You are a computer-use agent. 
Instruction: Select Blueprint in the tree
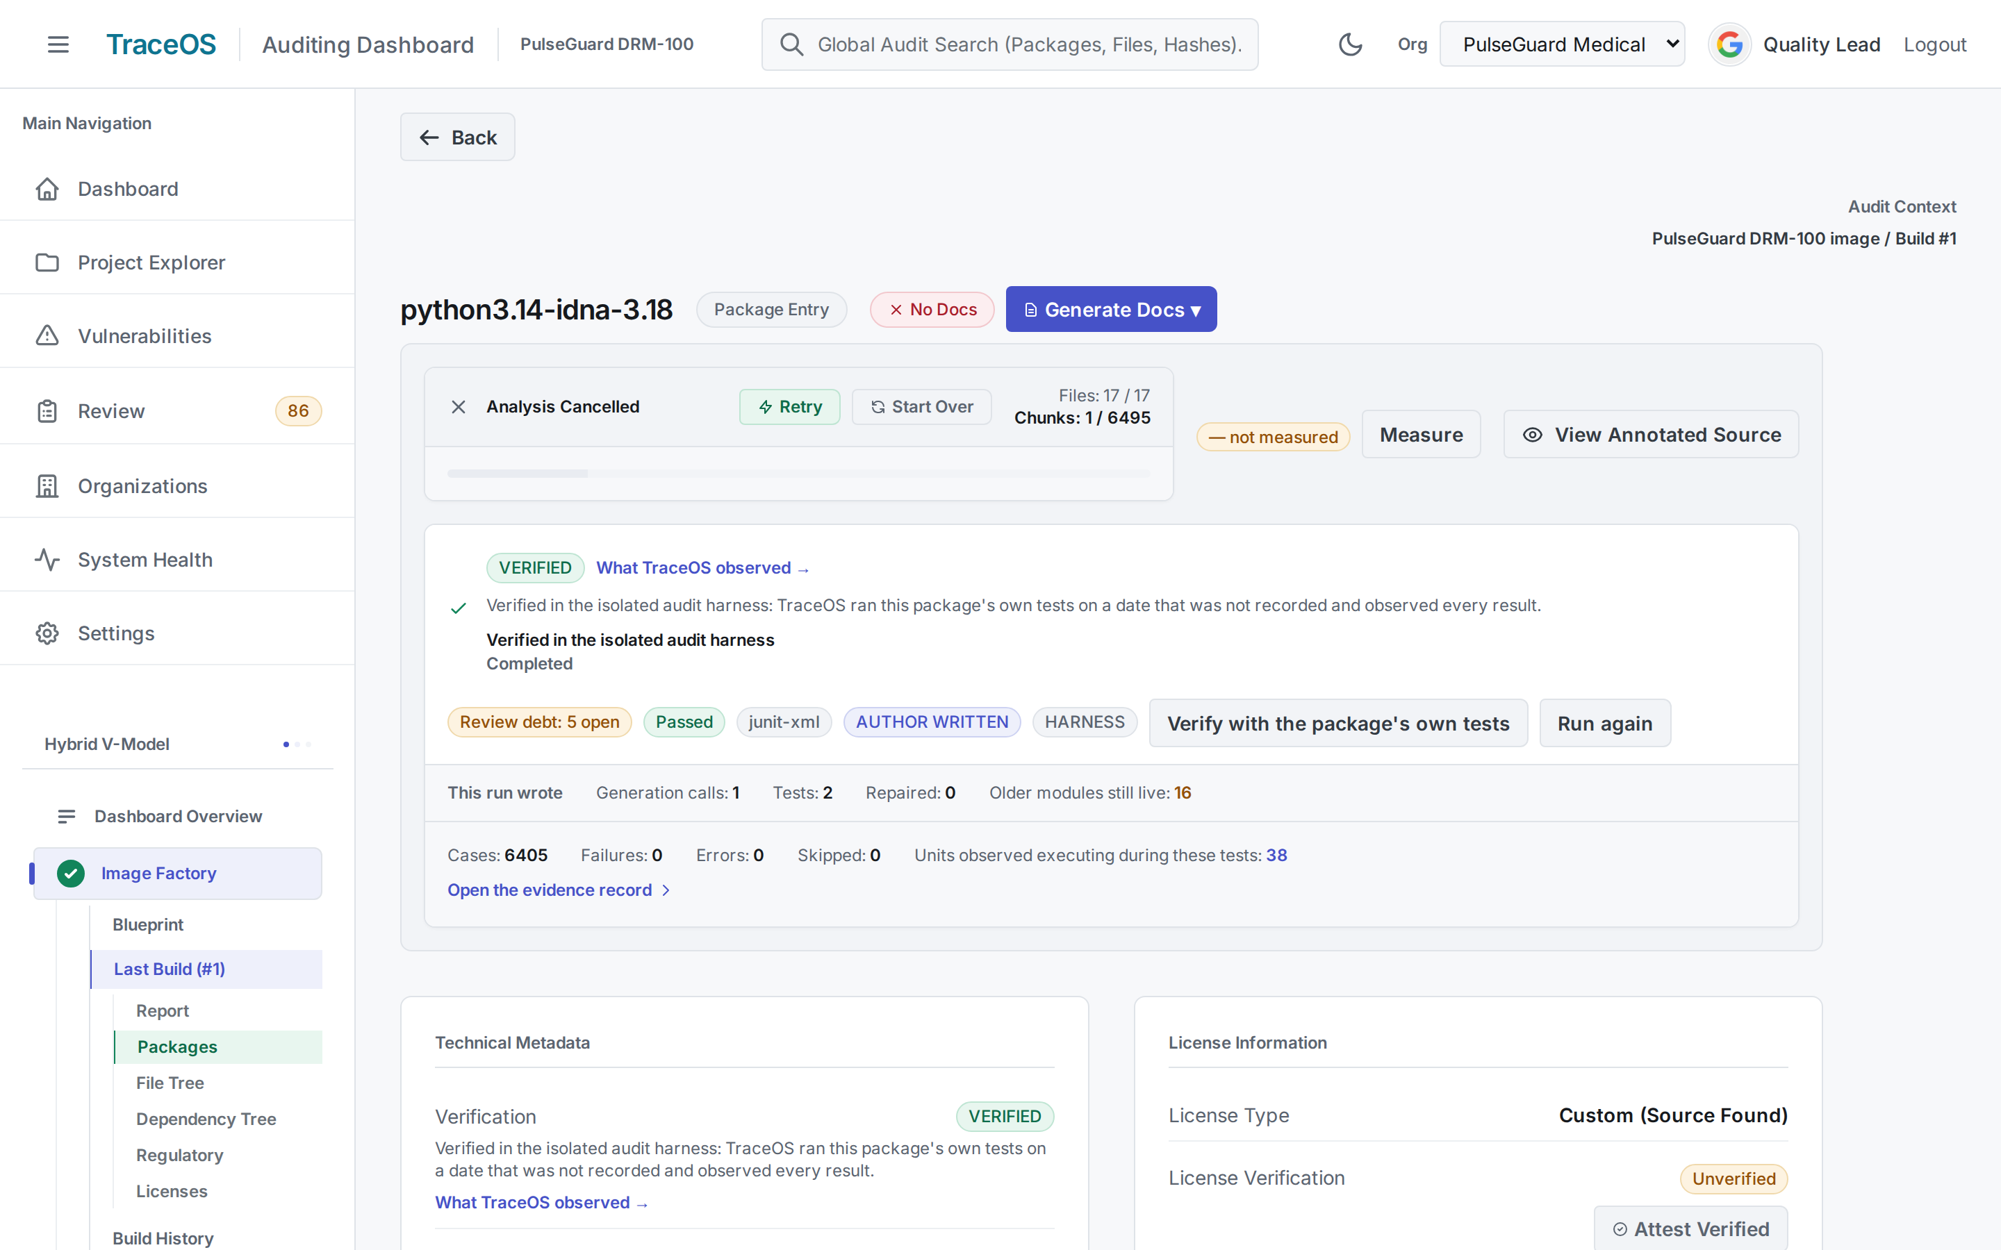coord(148,924)
